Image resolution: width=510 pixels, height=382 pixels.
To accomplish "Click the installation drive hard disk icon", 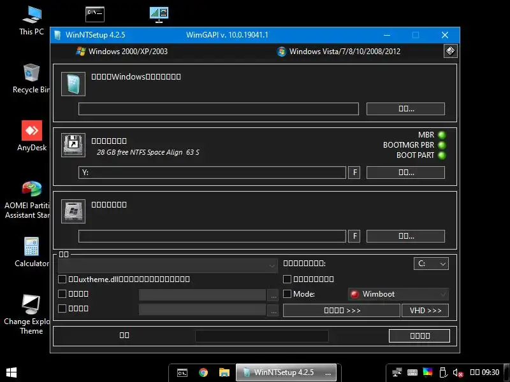I will 73,211.
